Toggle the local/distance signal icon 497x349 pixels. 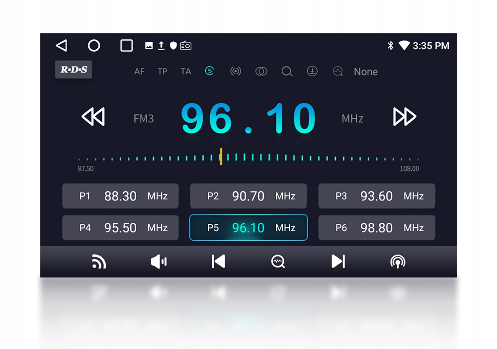236,71
